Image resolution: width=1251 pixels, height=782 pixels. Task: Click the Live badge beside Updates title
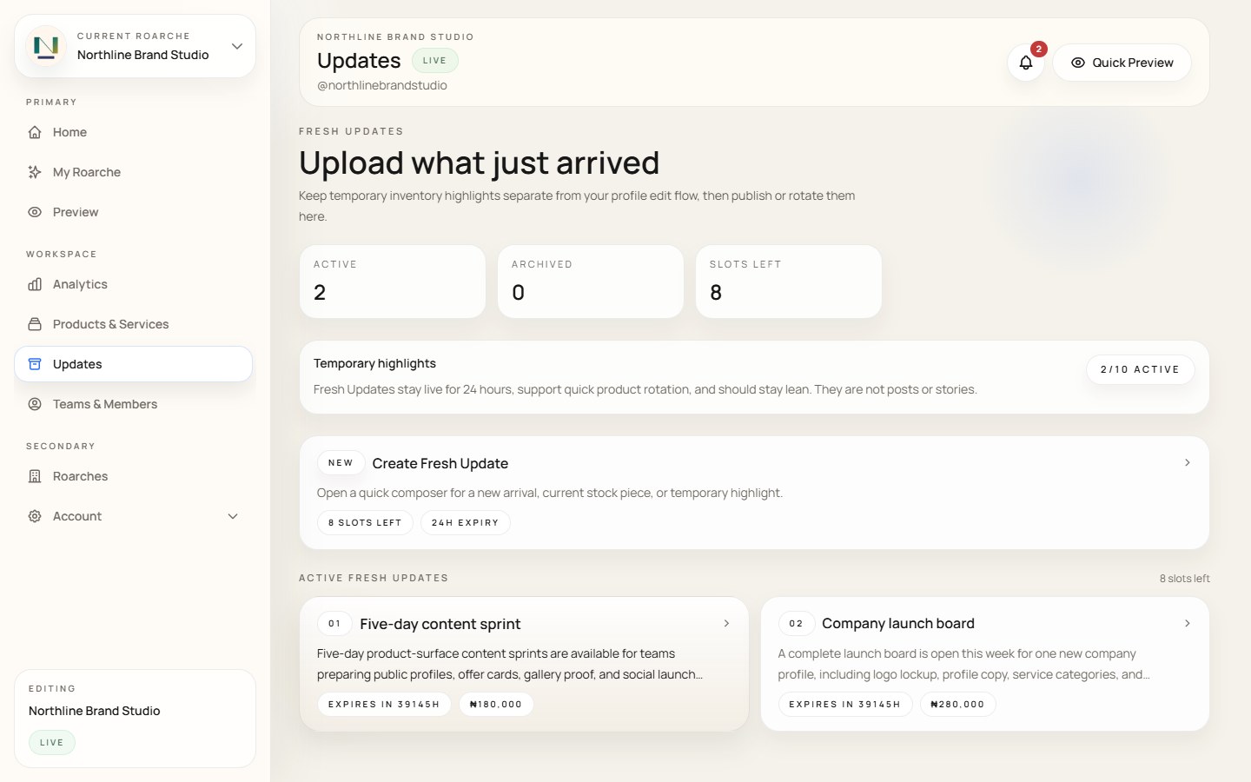click(x=434, y=61)
